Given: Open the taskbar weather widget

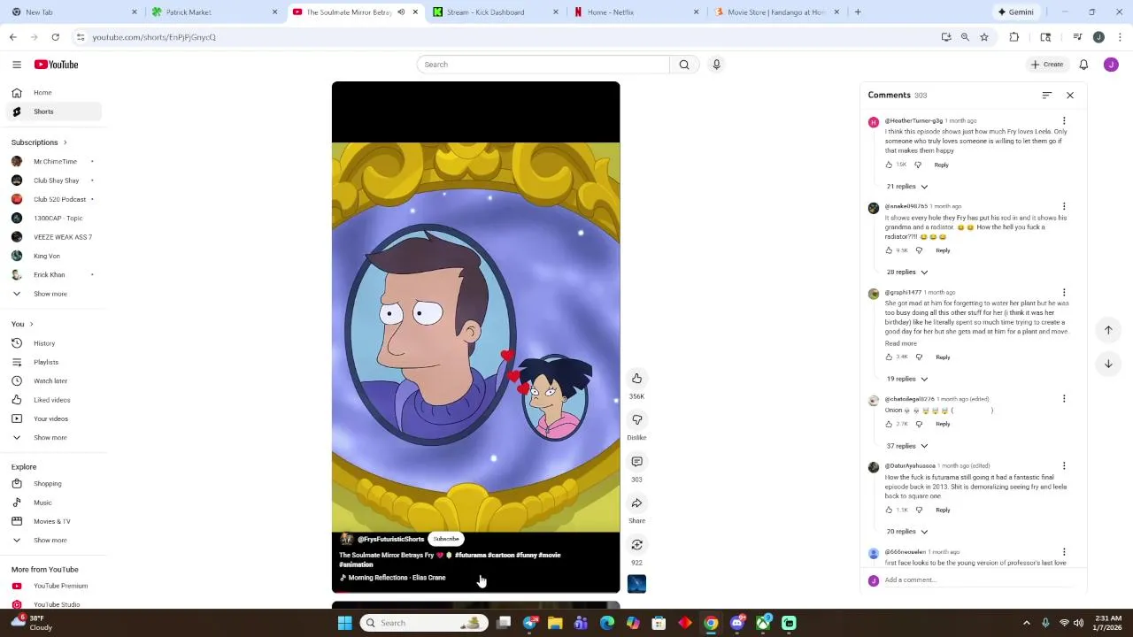Looking at the screenshot, I should pyautogui.click(x=32, y=623).
